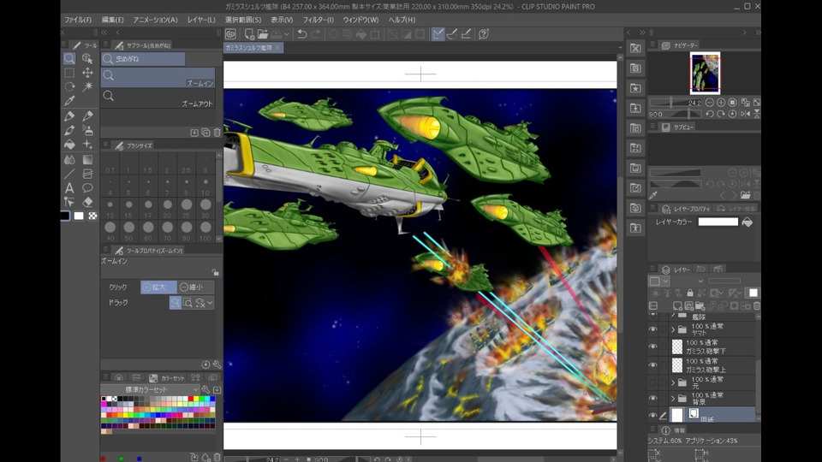Image resolution: width=822 pixels, height=462 pixels.
Task: Select the Blend tool
Action: (69, 159)
